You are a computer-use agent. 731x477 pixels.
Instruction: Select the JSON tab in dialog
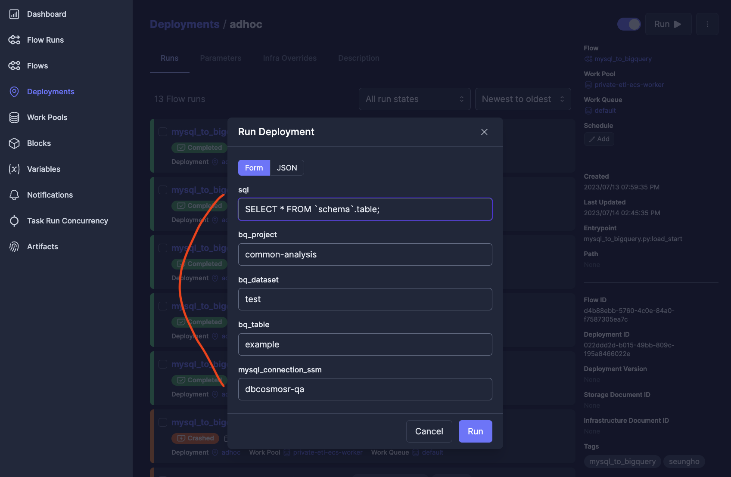coord(287,168)
